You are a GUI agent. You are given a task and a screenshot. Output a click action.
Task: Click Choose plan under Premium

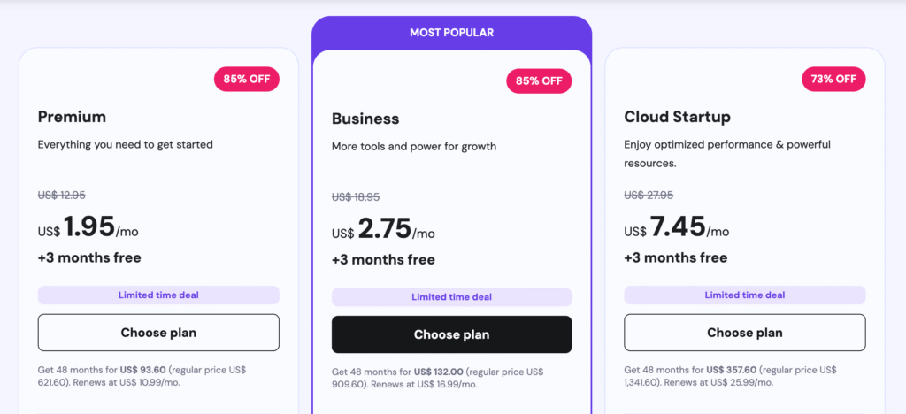coord(158,333)
